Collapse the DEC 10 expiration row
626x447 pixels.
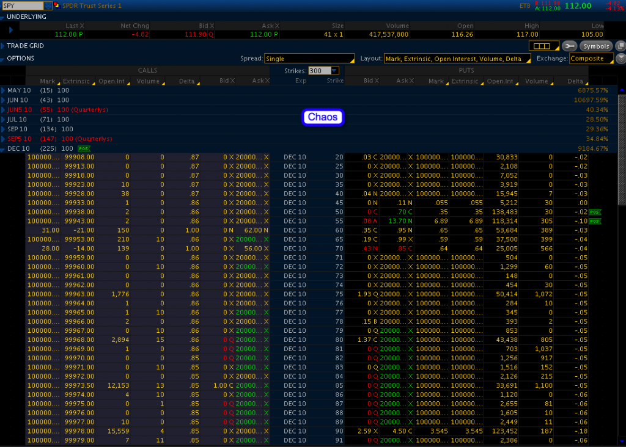tap(4, 148)
